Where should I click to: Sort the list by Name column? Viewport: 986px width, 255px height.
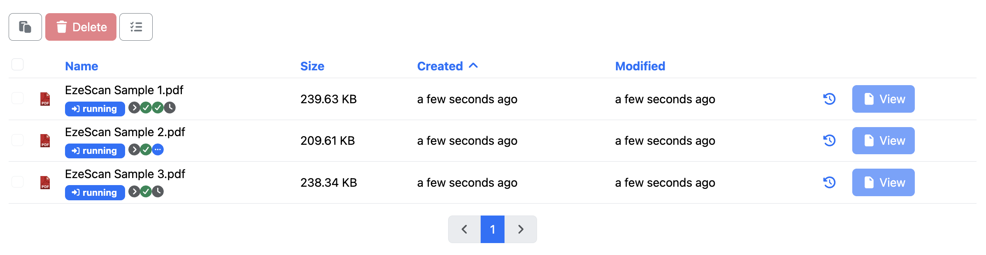tap(81, 66)
